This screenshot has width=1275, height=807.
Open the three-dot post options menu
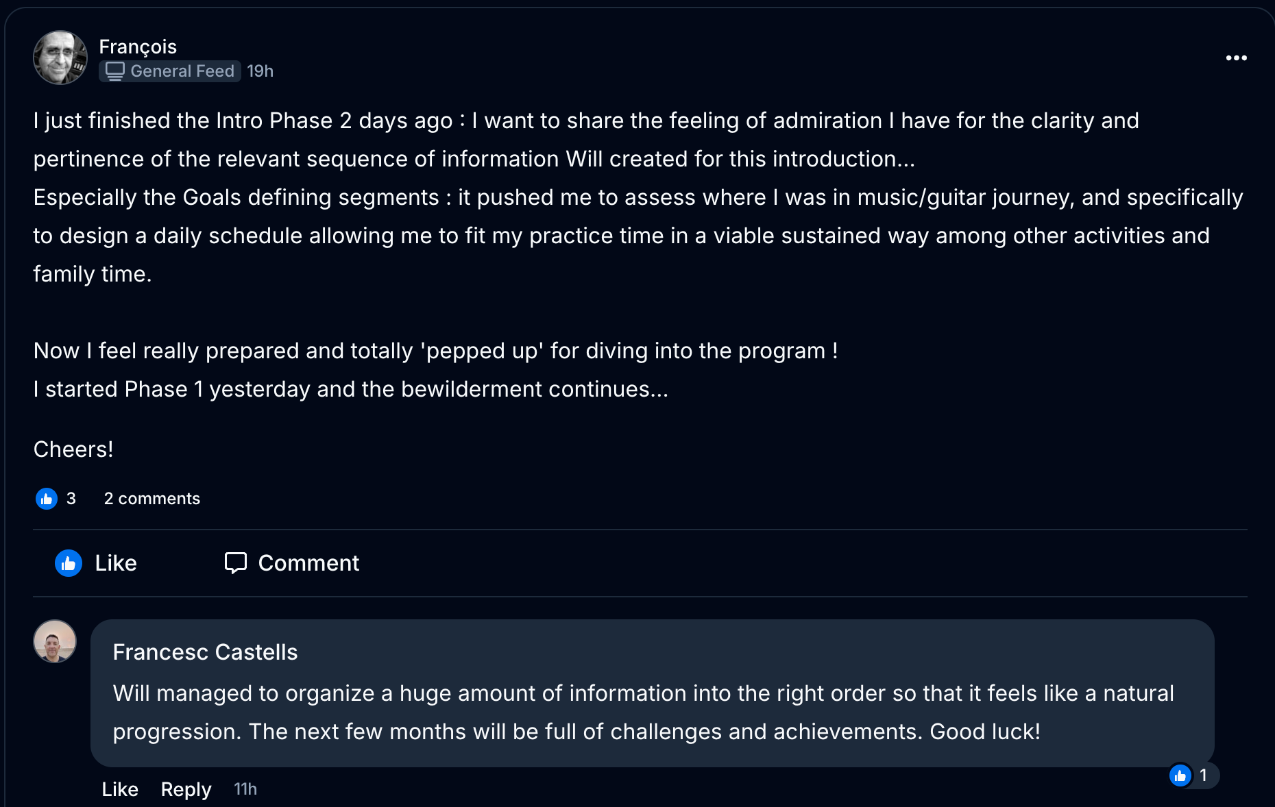coord(1236,58)
